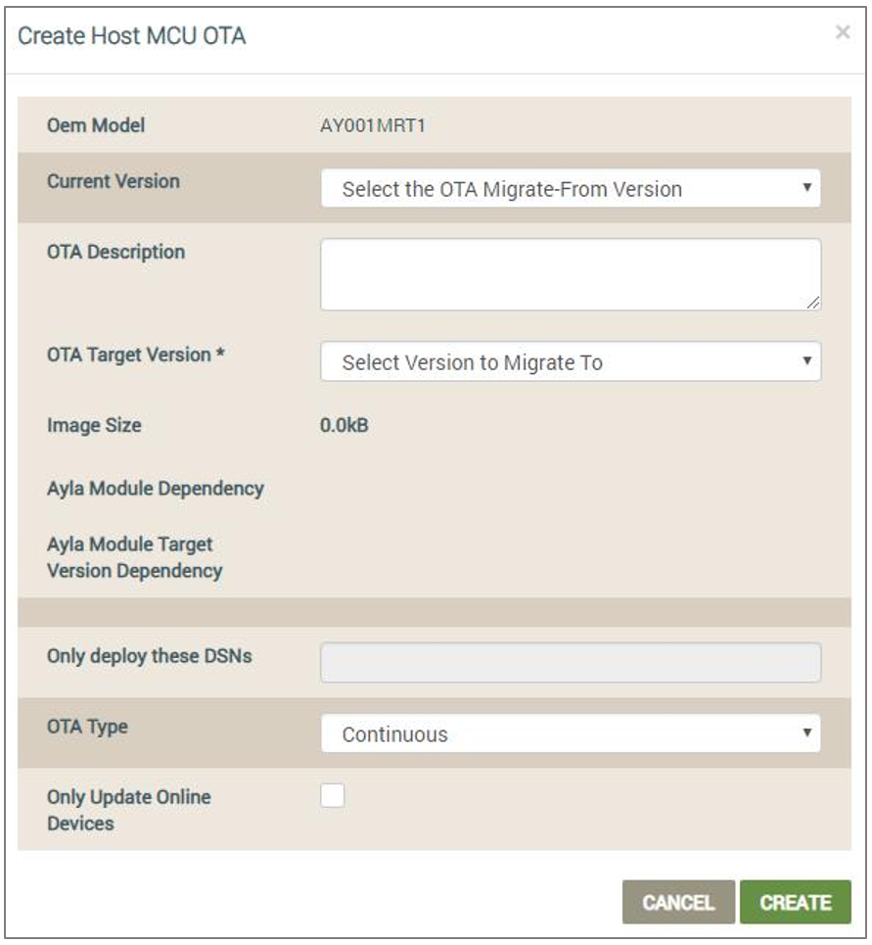Click the OTA Type label
Screen dimensions: 872x945
(87, 727)
